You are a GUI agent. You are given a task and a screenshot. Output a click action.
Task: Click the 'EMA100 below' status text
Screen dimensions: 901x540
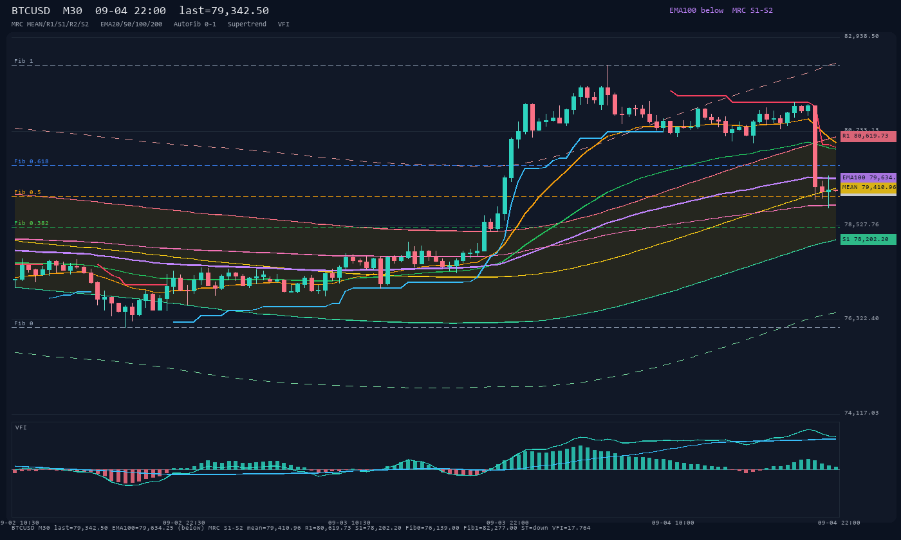(696, 10)
